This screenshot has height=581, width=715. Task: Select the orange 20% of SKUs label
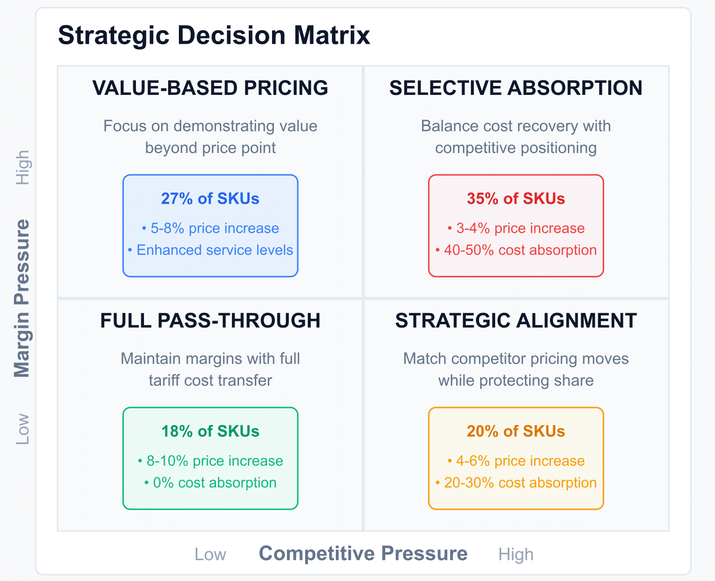coord(516,431)
